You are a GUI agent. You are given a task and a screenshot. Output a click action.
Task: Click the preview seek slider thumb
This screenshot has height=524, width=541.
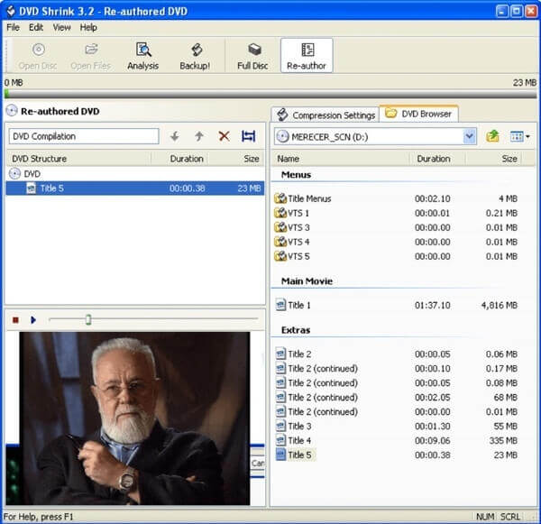88,320
